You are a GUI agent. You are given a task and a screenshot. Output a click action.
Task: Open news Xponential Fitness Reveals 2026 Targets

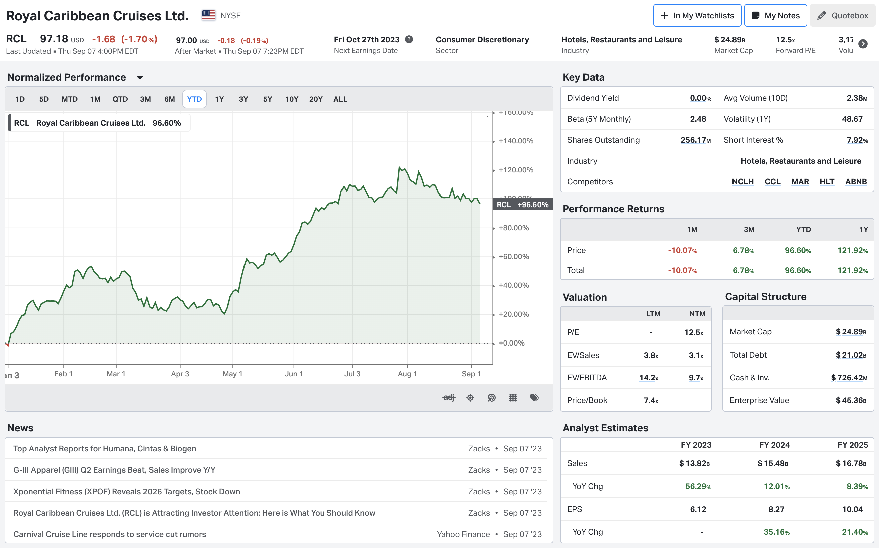127,492
